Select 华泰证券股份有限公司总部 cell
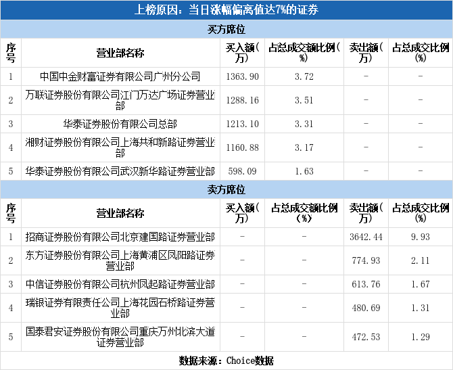Screen dimensions: 453x370 click(120, 124)
